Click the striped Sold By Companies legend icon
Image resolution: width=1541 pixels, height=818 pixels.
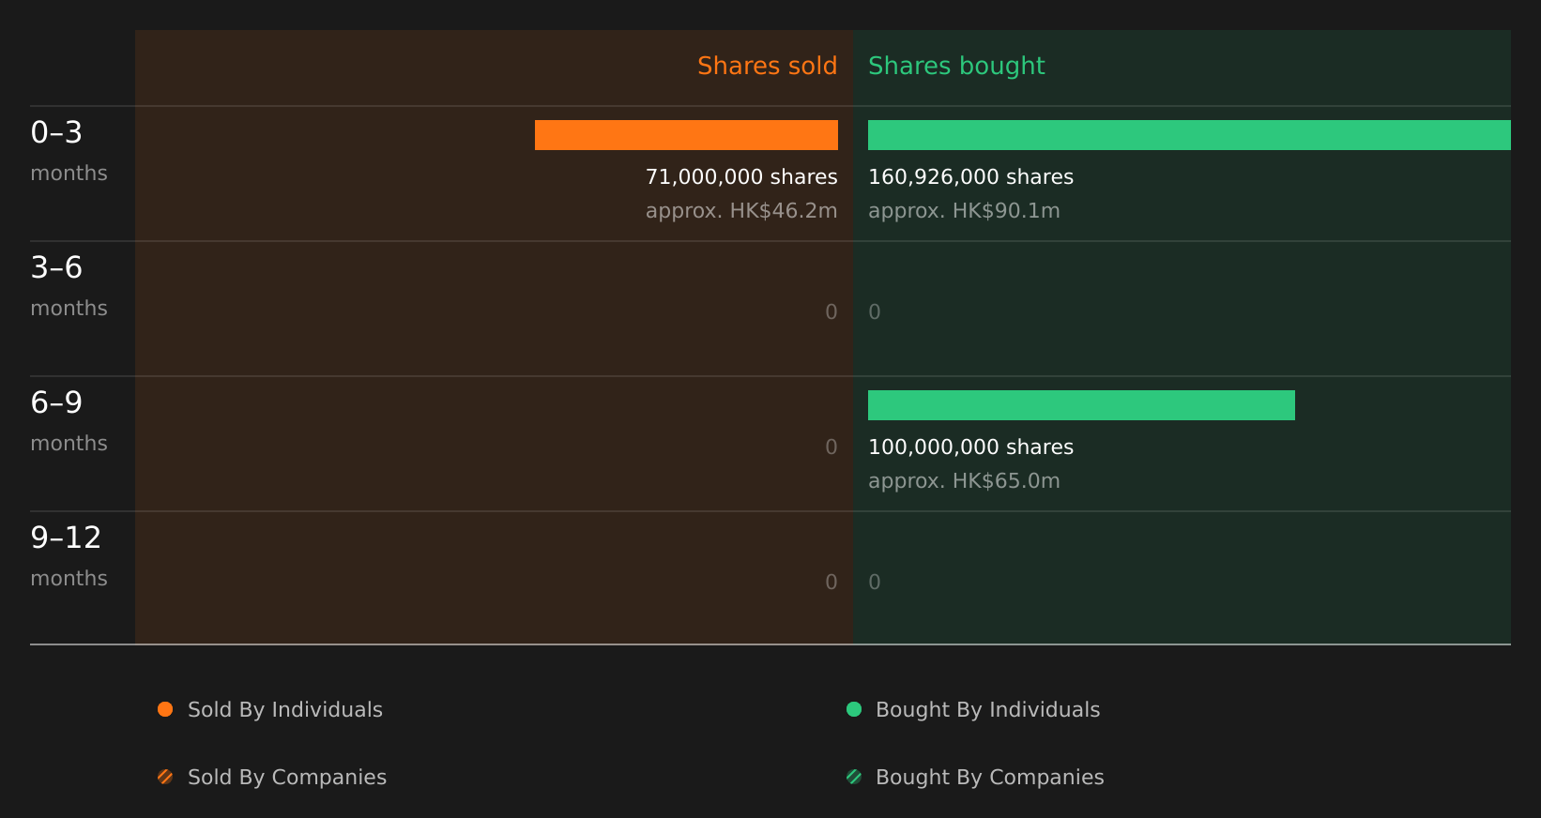[x=165, y=777]
